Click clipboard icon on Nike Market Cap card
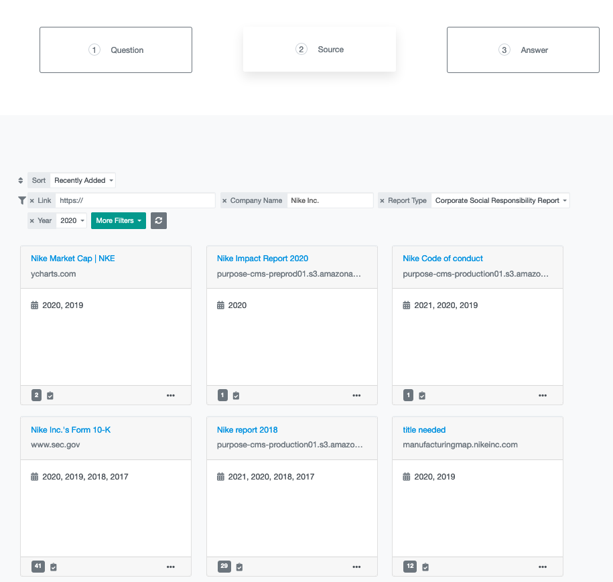This screenshot has width=613, height=582. click(50, 396)
